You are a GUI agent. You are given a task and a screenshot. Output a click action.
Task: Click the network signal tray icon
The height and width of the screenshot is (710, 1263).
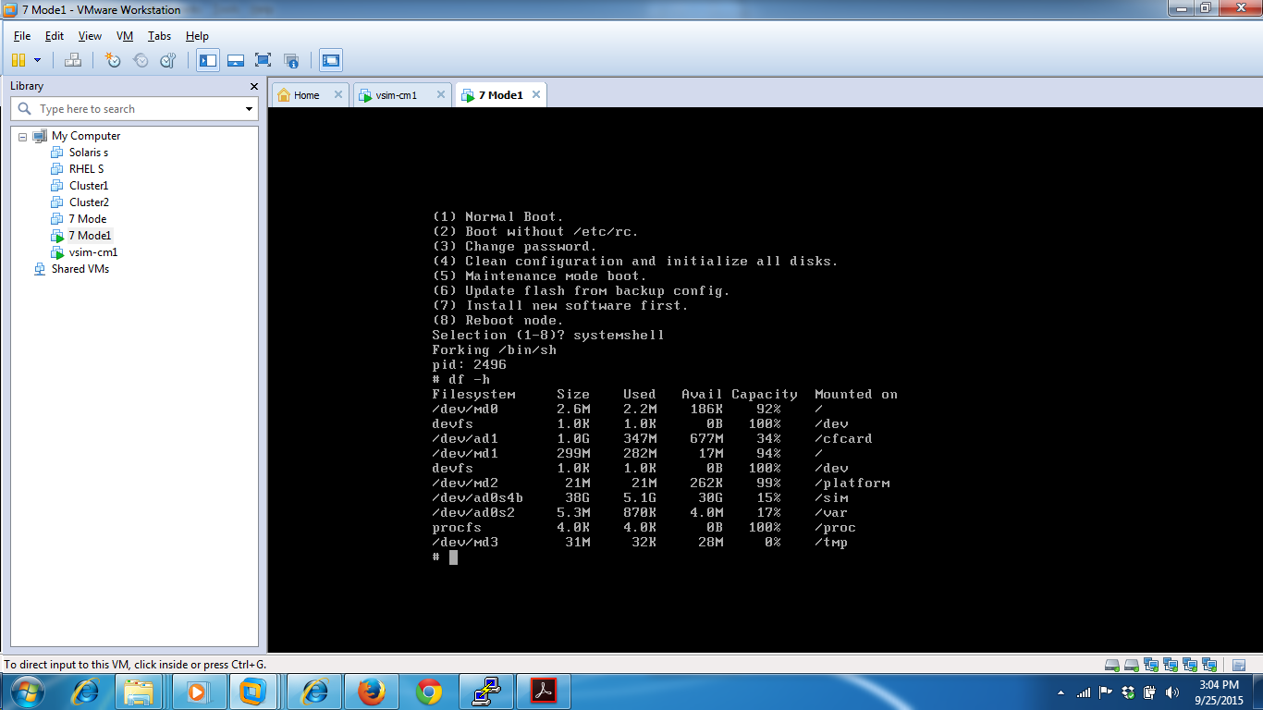[x=1084, y=692]
